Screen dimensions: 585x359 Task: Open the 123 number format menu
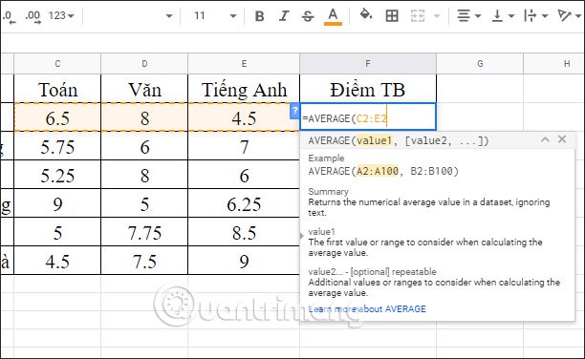[61, 15]
